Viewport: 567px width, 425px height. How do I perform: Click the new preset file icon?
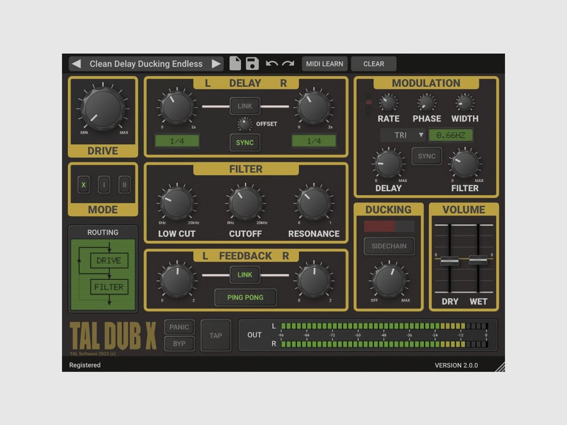coord(235,64)
